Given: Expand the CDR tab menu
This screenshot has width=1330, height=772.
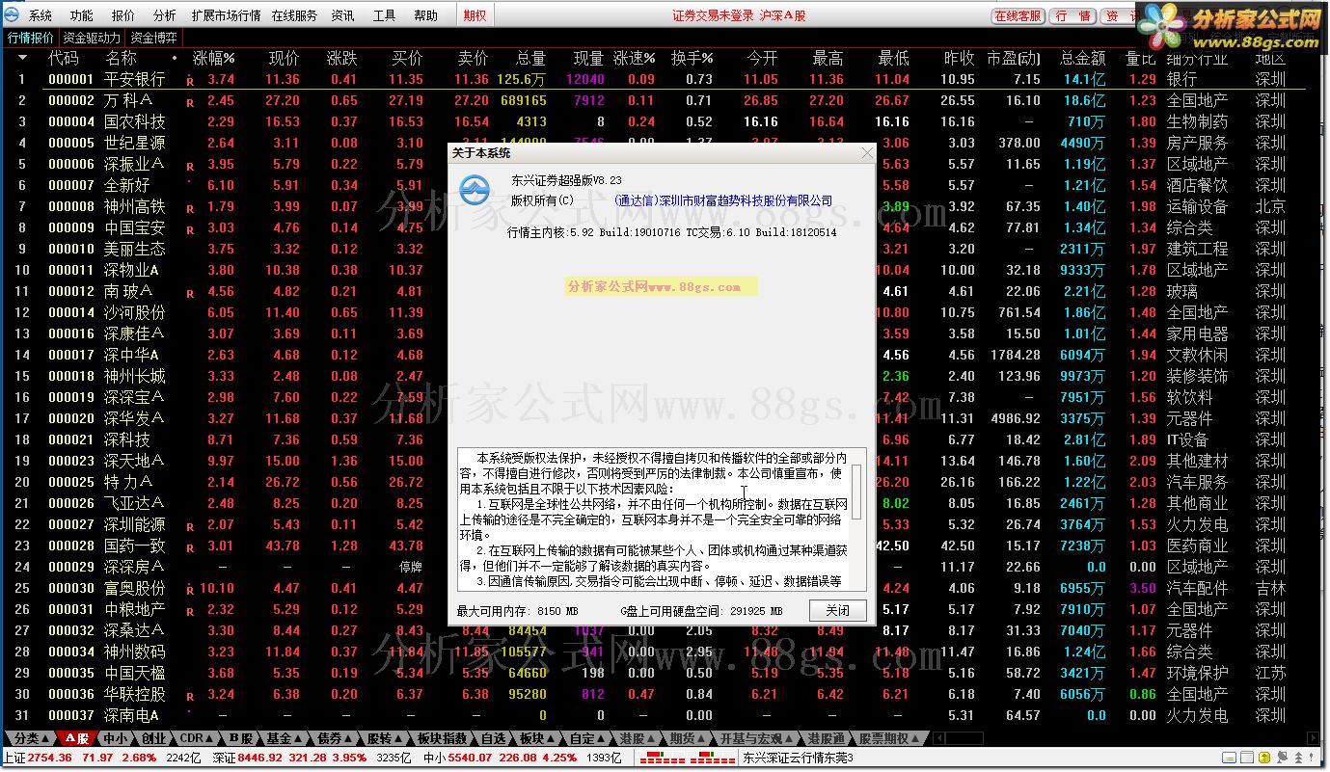Looking at the screenshot, I should click(x=211, y=739).
